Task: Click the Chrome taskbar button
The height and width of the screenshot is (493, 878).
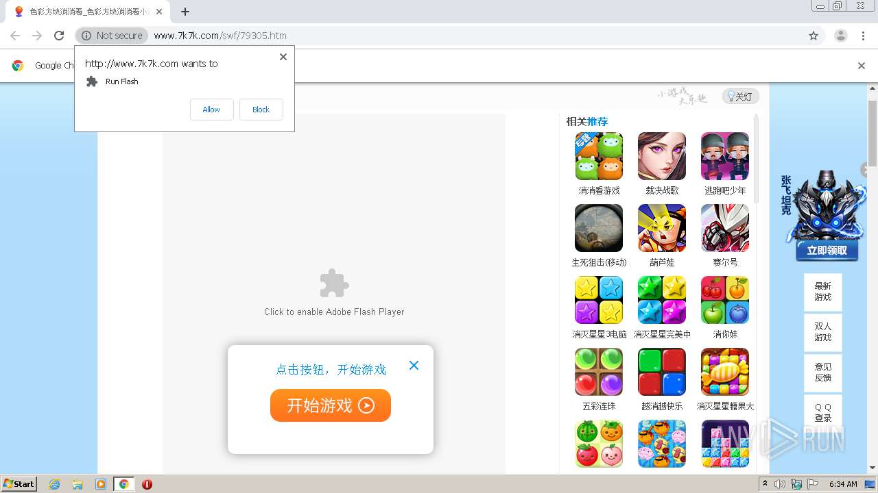Action: click(x=123, y=484)
